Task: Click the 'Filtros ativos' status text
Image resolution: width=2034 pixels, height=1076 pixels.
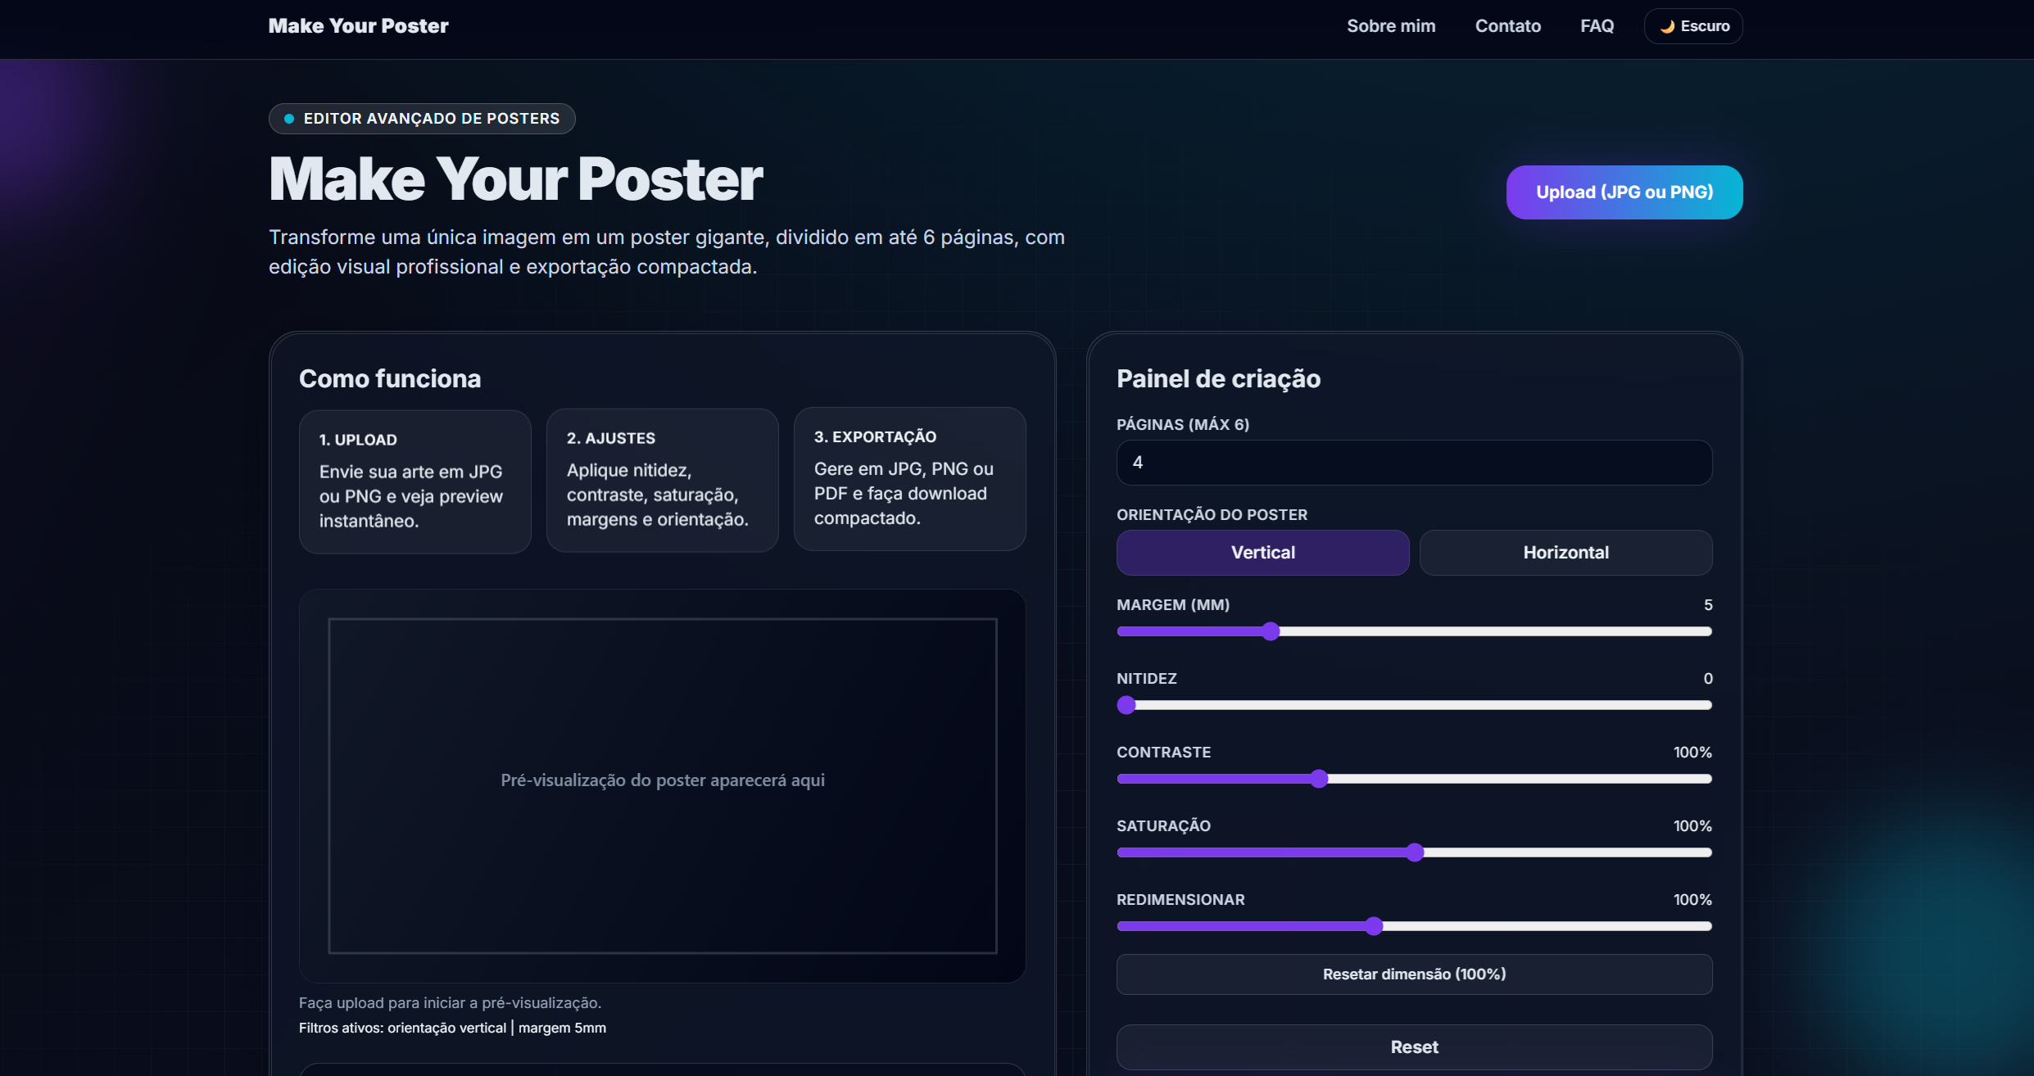Action: (x=452, y=1028)
